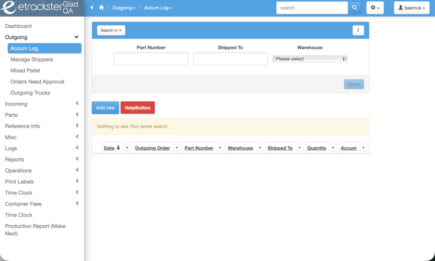Sort by Date column descending arrow
The image size is (435, 261).
pyautogui.click(x=118, y=148)
